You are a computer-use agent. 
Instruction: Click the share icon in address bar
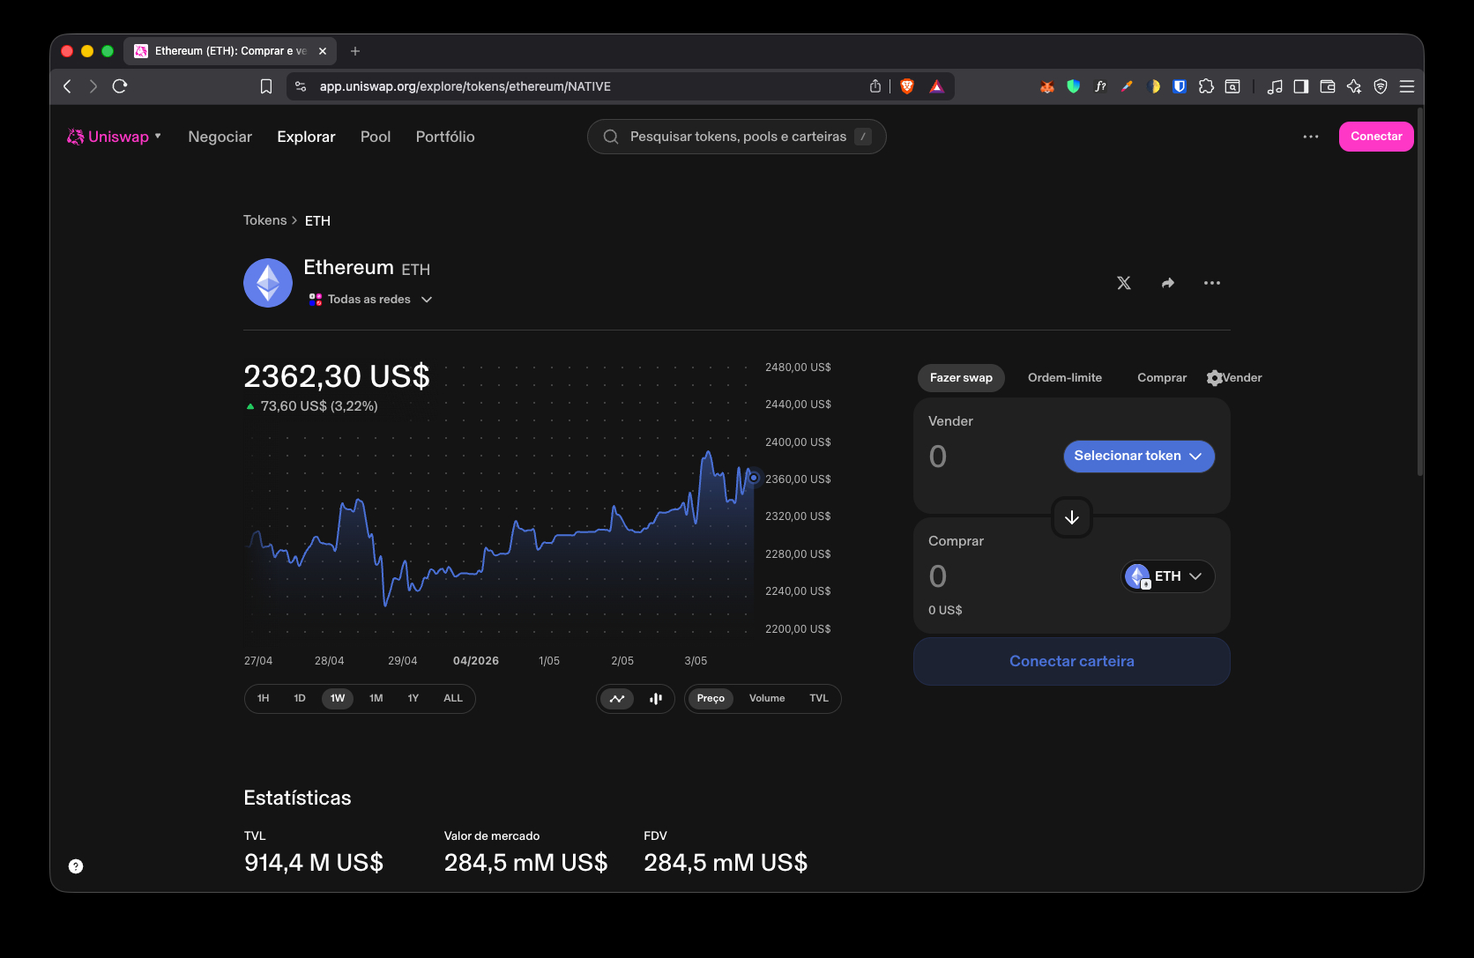coord(875,86)
